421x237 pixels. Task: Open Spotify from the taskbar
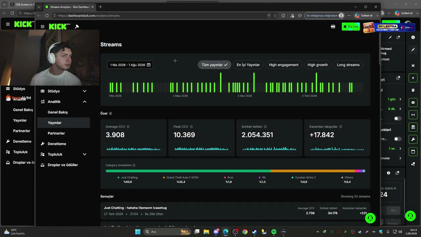point(274,232)
